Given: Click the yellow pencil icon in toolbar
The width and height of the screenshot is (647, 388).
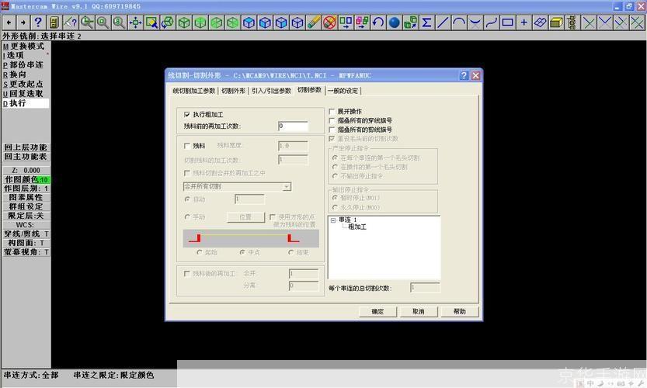Looking at the screenshot, I should [x=314, y=23].
